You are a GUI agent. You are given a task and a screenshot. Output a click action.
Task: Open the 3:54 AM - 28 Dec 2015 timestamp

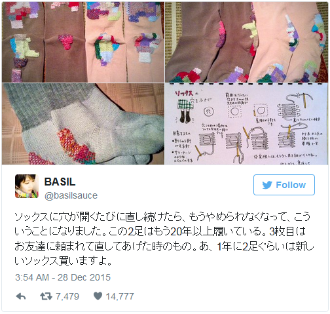click(63, 277)
